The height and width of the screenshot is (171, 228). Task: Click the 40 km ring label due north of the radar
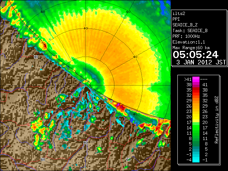click(x=85, y=28)
